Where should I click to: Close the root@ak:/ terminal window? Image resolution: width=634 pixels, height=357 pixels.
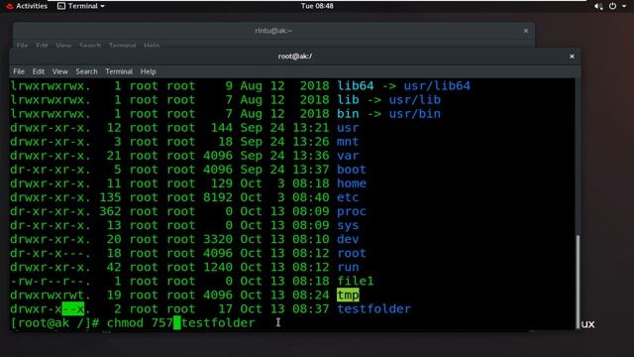(572, 57)
